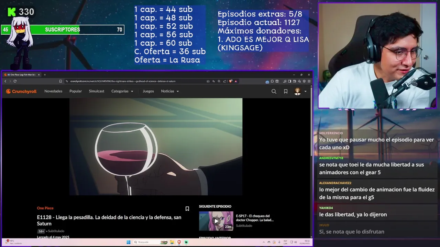The image size is (440, 247).
Task: Click the cast/screen icon in address bar
Action: pos(208,81)
